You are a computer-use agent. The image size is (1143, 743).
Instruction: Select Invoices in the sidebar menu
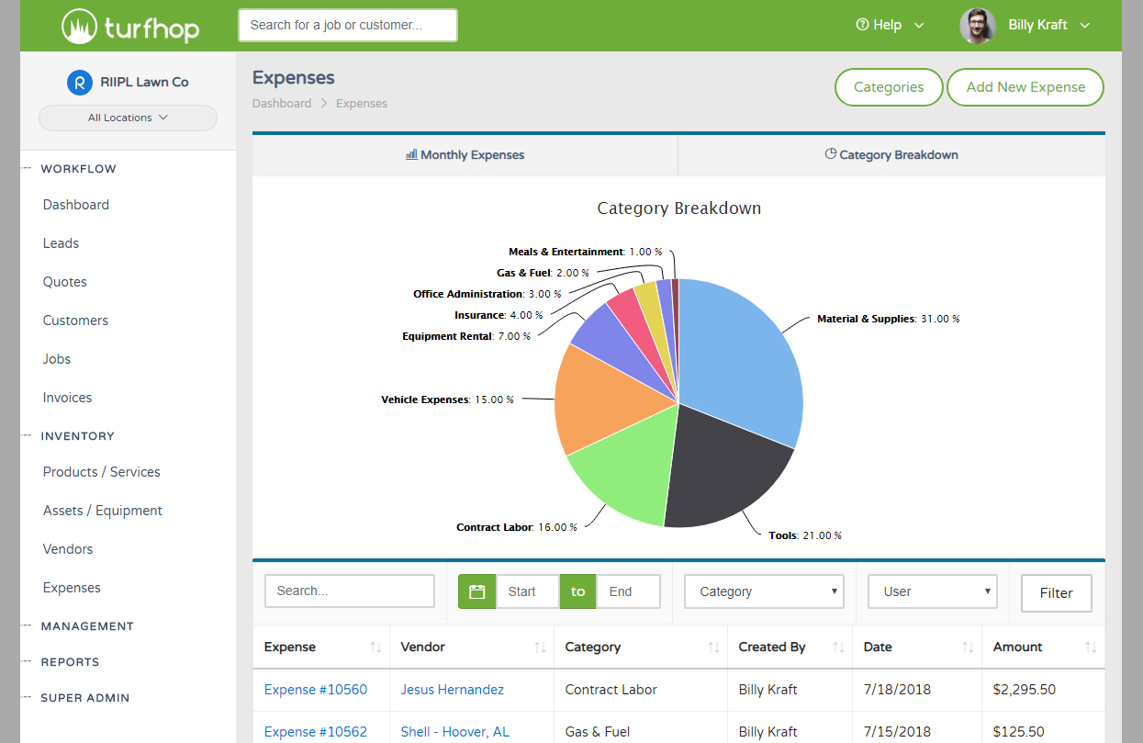click(x=67, y=397)
